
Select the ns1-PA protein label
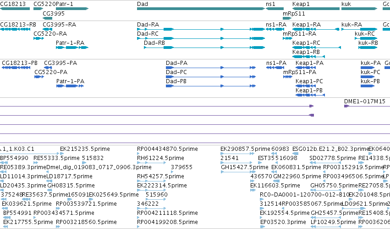[276, 63]
